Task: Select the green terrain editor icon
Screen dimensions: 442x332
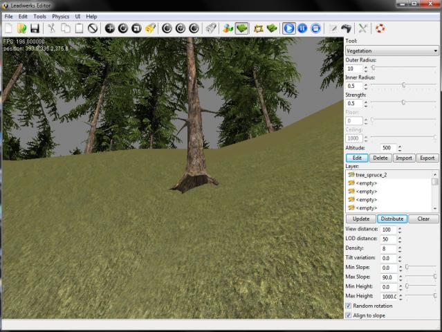Action: (x=242, y=28)
